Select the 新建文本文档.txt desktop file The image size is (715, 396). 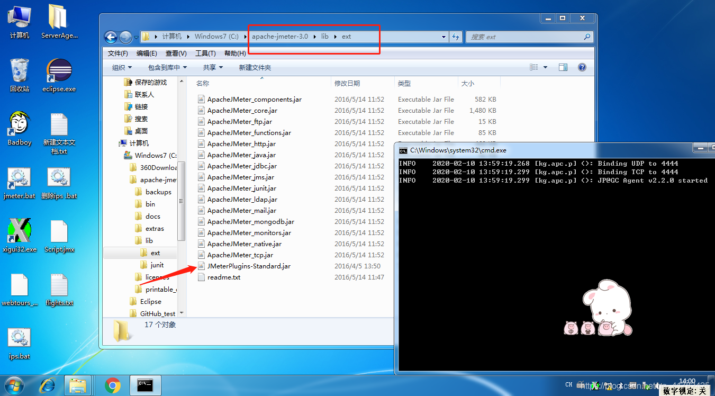pyautogui.click(x=59, y=133)
